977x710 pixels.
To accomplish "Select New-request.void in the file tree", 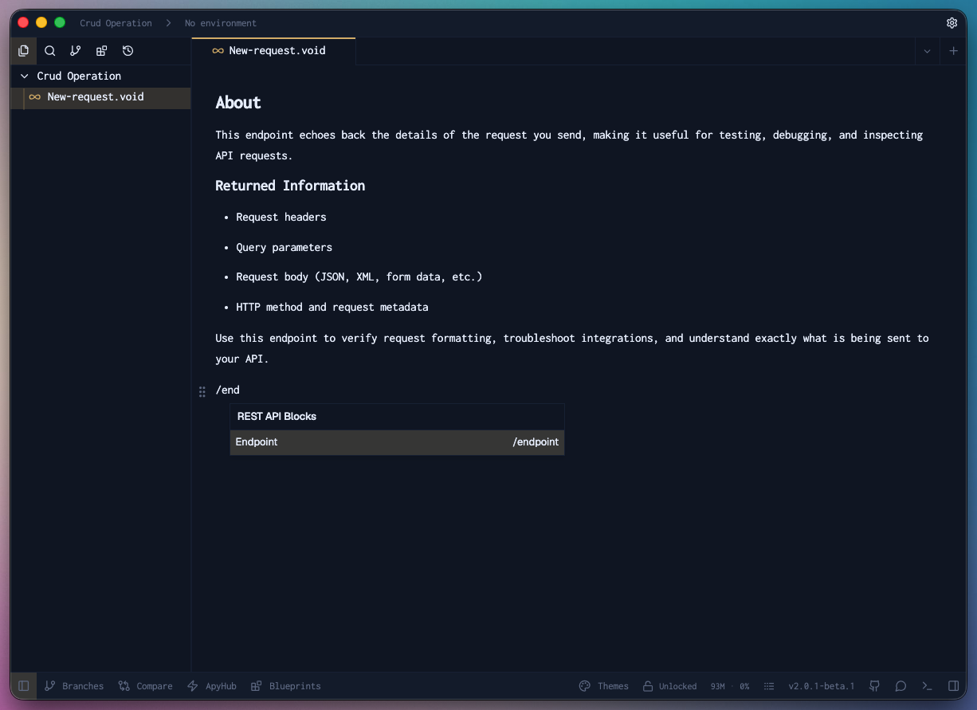I will tap(100, 97).
